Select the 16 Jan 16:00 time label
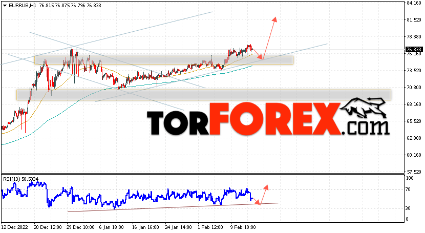 (x=146, y=227)
